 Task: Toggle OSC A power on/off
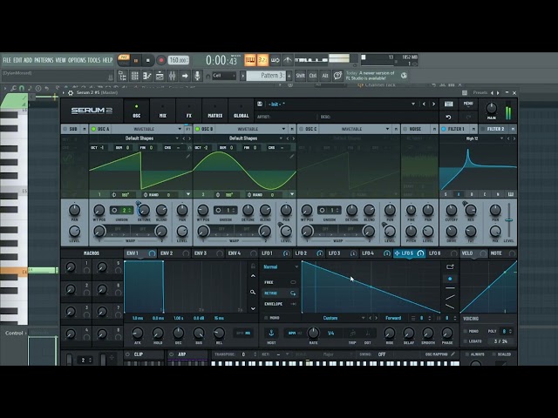(93, 129)
